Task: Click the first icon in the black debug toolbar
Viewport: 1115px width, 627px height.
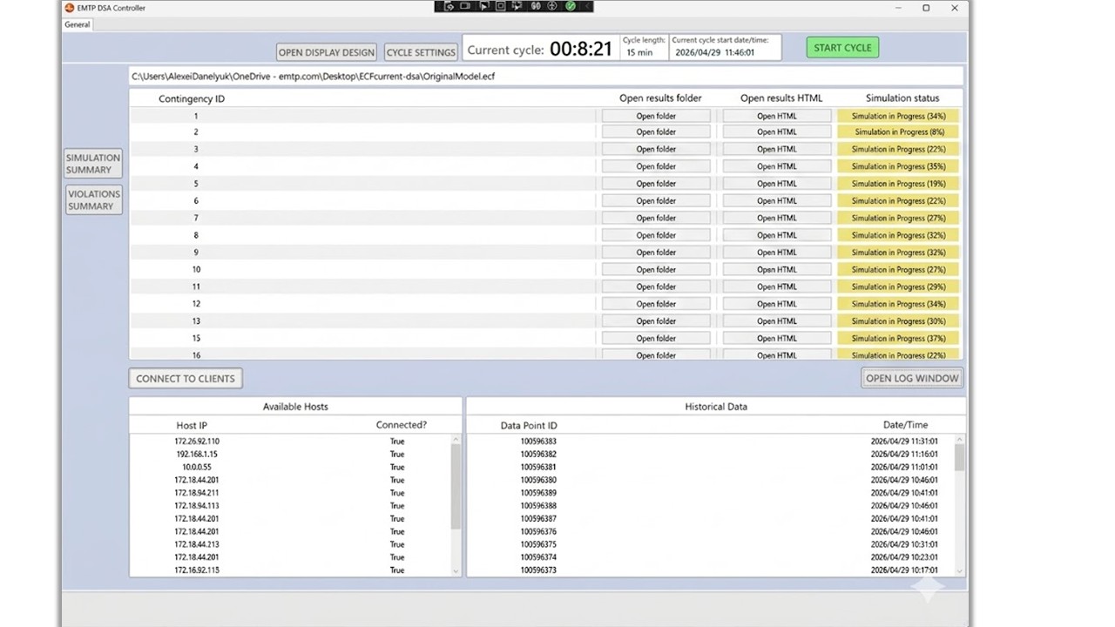Action: point(449,6)
